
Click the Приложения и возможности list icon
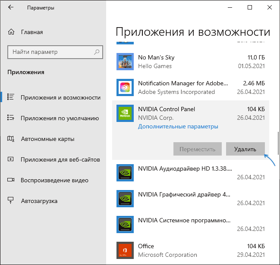click(10, 97)
